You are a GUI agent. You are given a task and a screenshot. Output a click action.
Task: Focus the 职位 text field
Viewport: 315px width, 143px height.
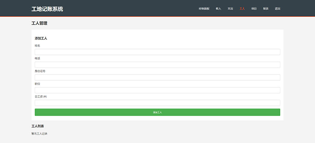(x=157, y=90)
